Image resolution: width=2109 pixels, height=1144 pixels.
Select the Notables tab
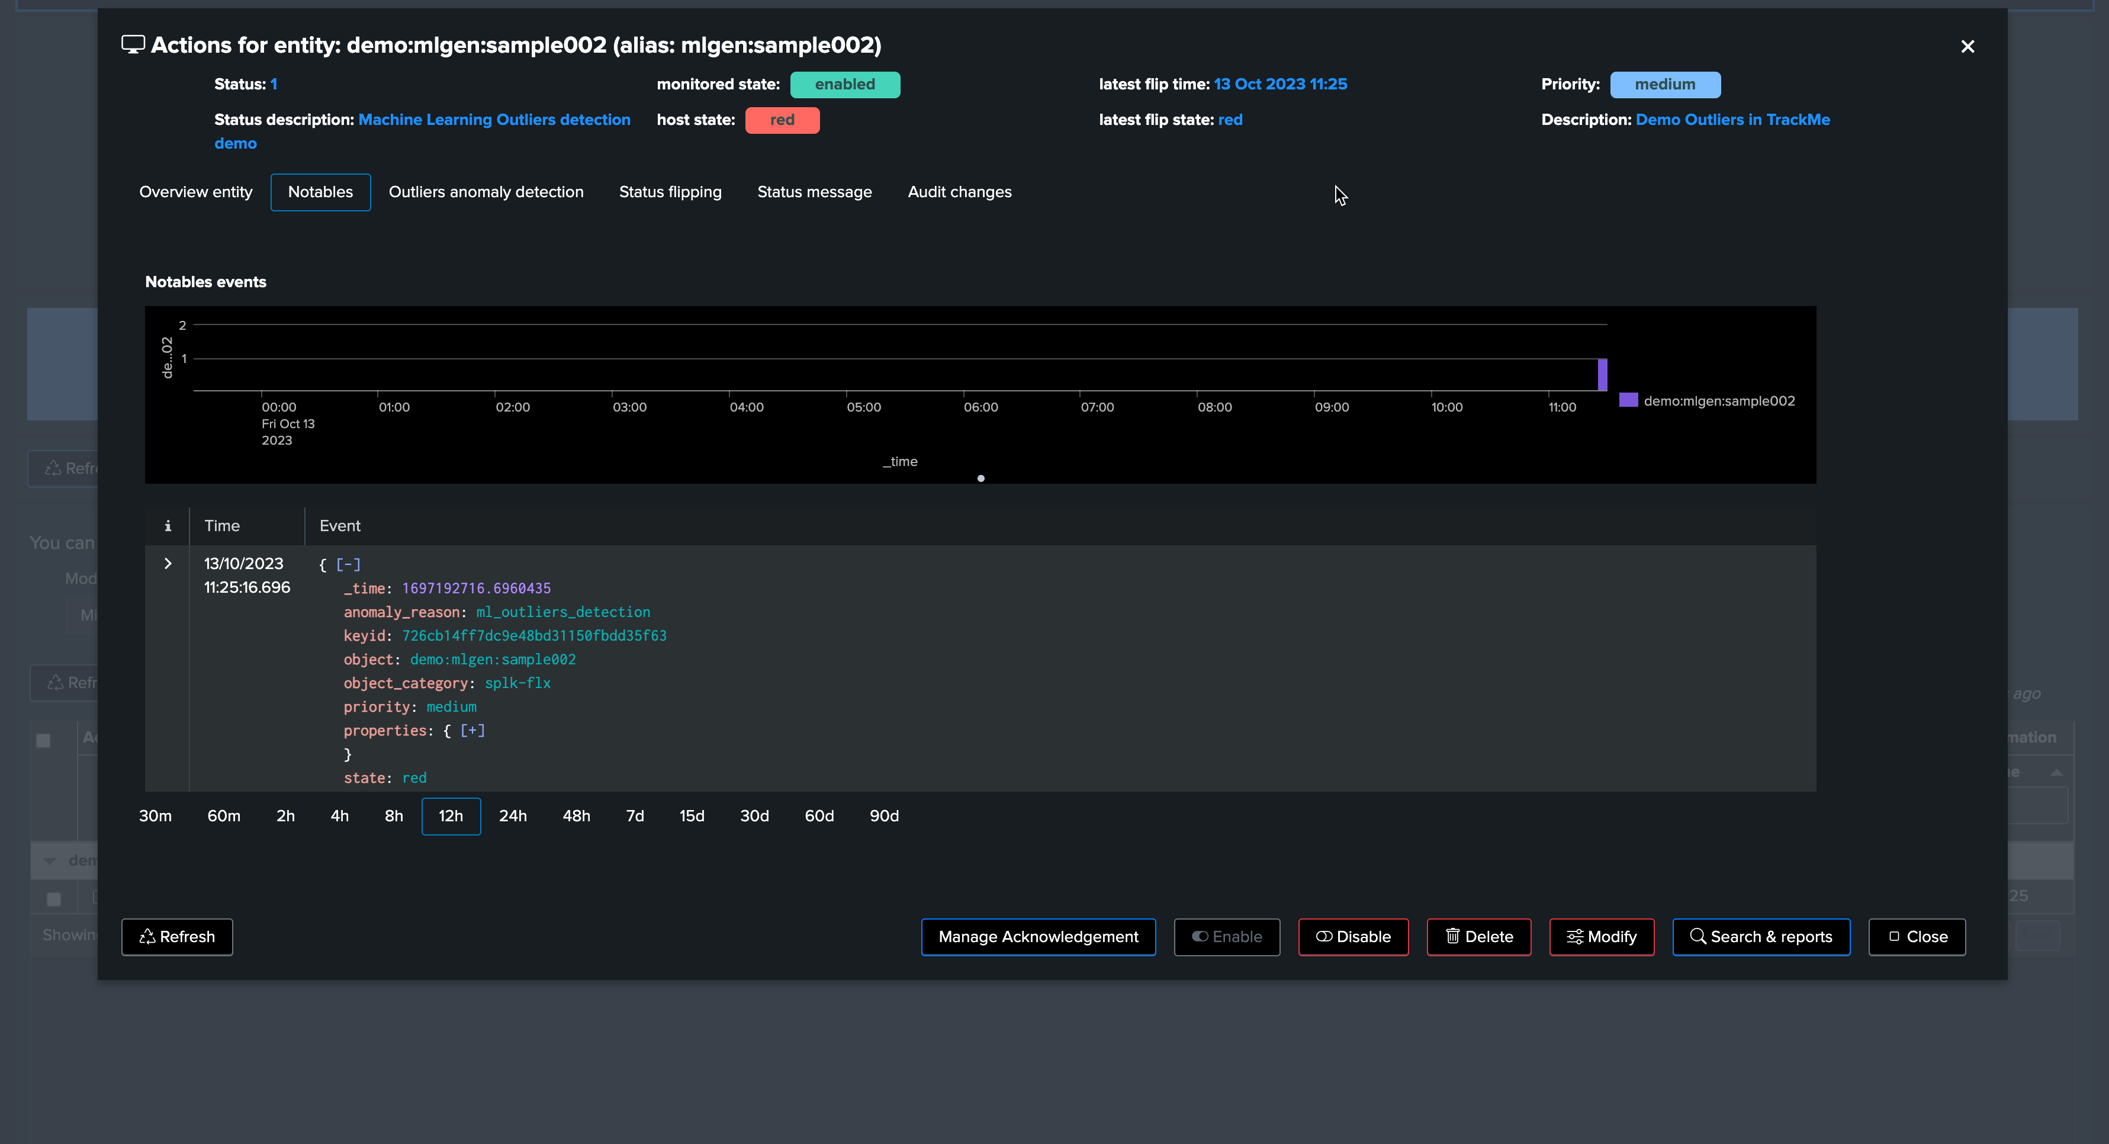click(320, 192)
